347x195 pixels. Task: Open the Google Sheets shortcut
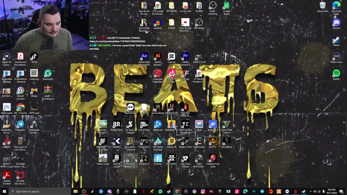pyautogui.click(x=227, y=8)
